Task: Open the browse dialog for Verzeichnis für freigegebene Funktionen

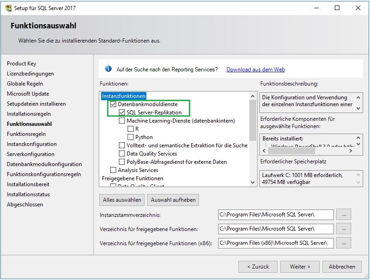Action: tap(343, 229)
